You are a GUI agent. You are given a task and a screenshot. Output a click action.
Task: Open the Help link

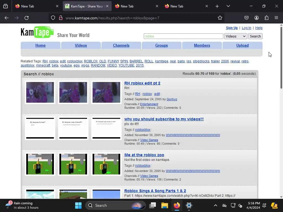tap(259, 28)
